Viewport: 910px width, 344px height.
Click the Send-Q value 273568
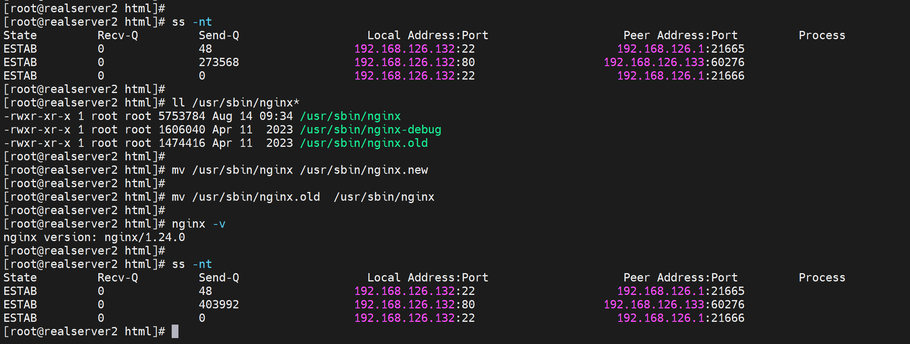coord(218,62)
